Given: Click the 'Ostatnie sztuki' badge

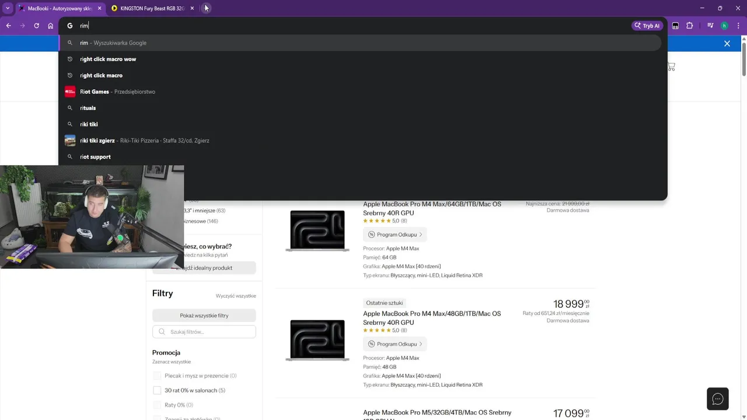Looking at the screenshot, I should 384,303.
